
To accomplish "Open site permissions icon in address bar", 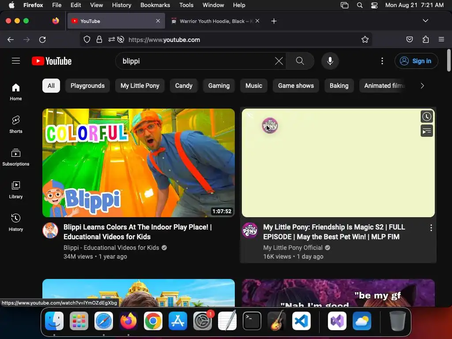I will click(x=112, y=39).
